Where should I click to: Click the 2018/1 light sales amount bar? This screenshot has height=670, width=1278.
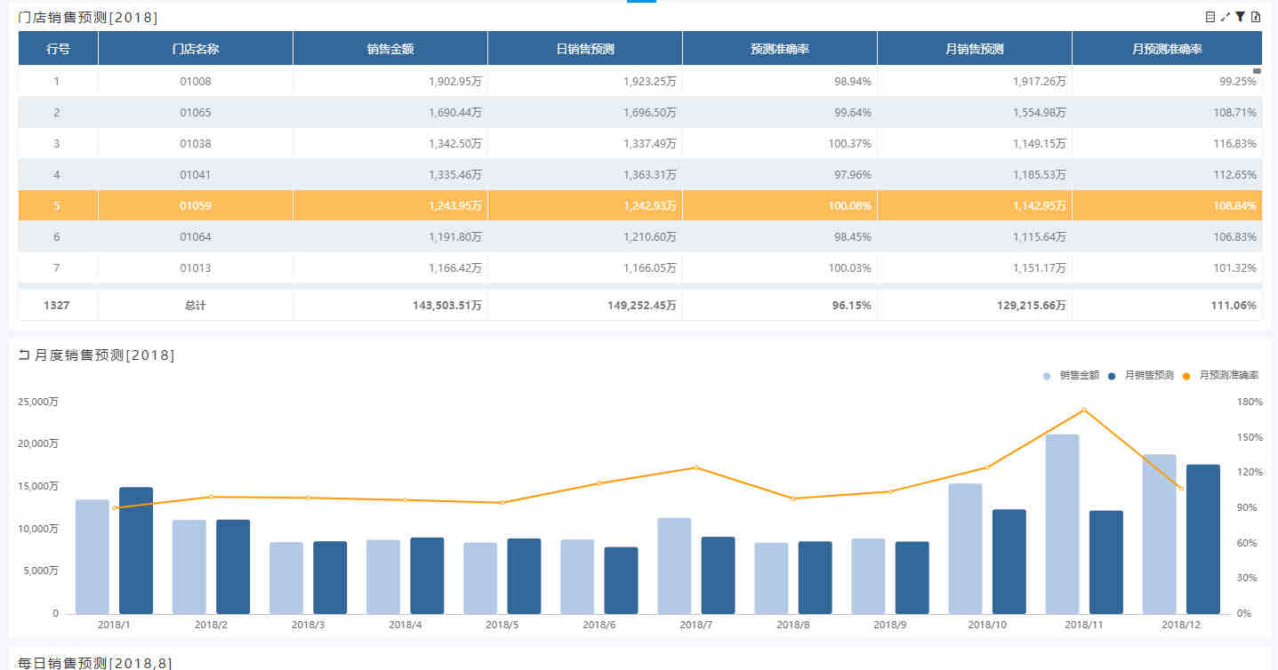click(x=92, y=556)
